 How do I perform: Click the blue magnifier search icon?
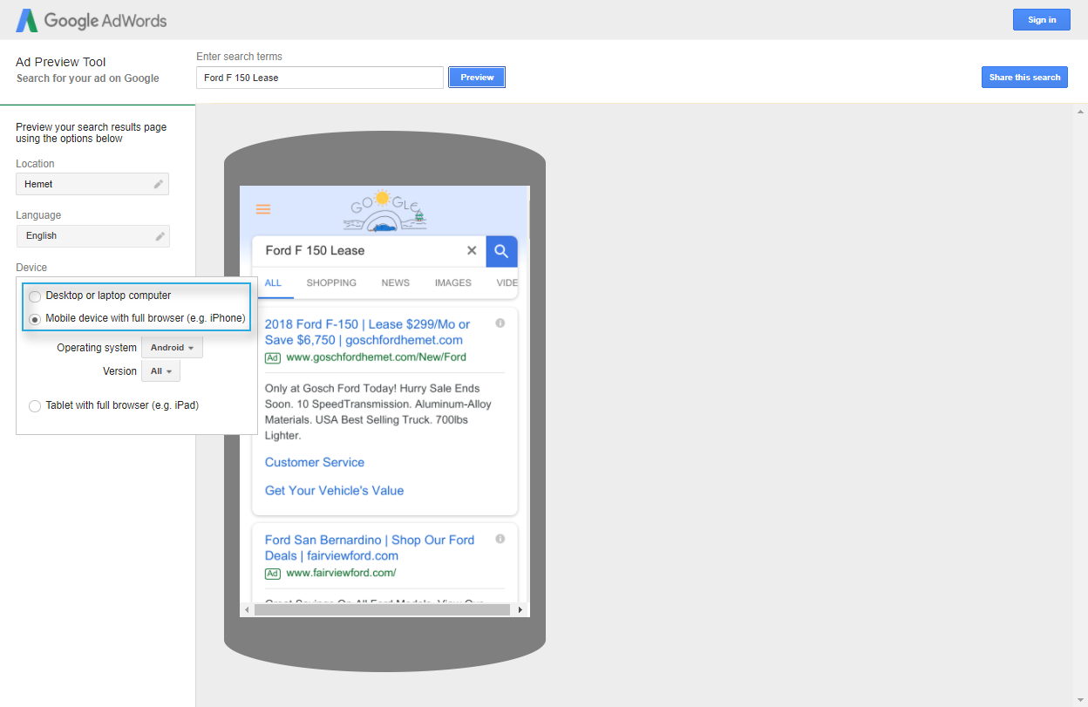pos(501,250)
